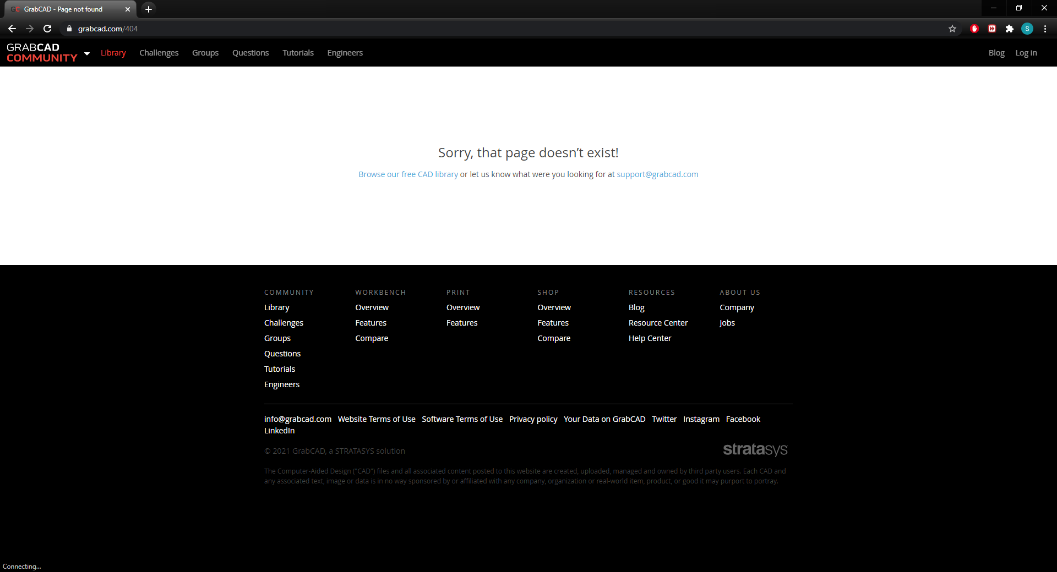Bookmark this page with the star icon
Image resolution: width=1057 pixels, height=572 pixels.
[952, 29]
